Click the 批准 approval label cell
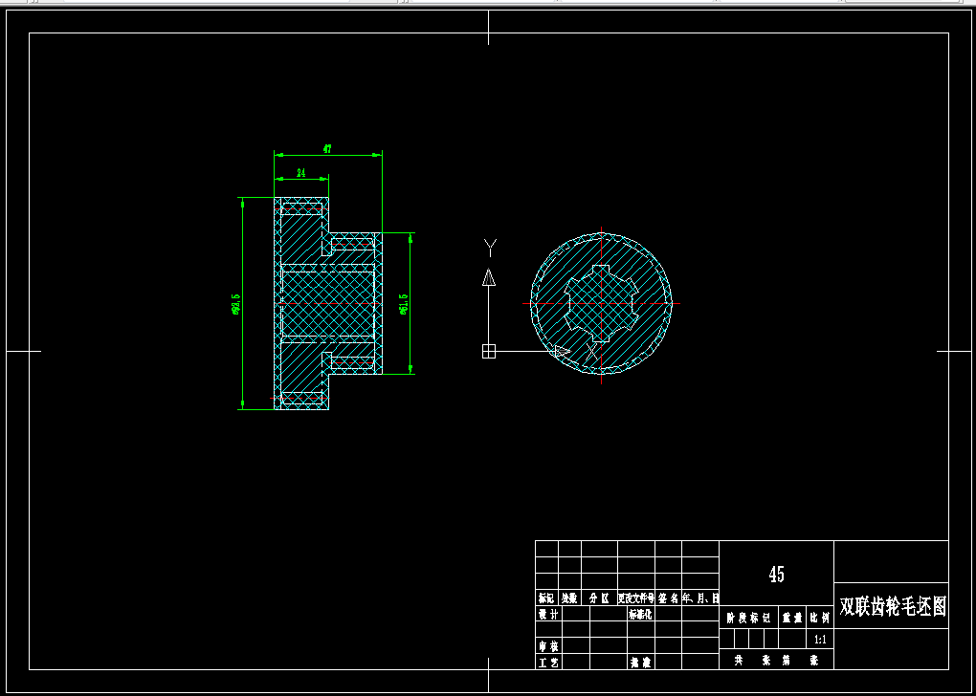976x696 pixels. coord(640,663)
